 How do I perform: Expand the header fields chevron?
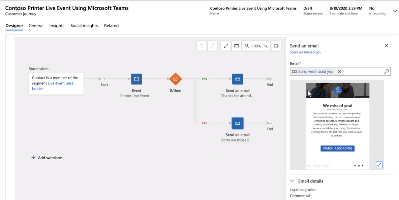point(395,11)
